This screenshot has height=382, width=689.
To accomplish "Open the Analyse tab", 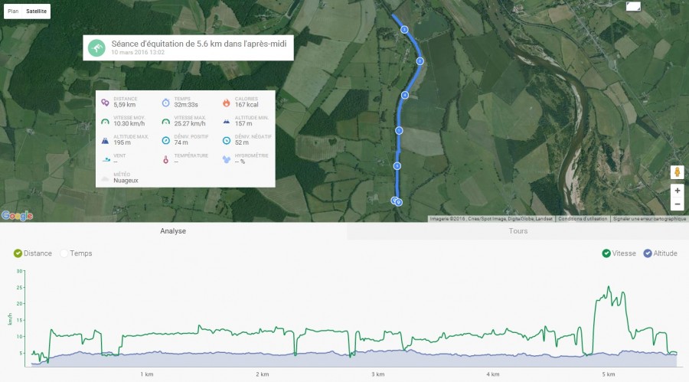I will coord(173,231).
